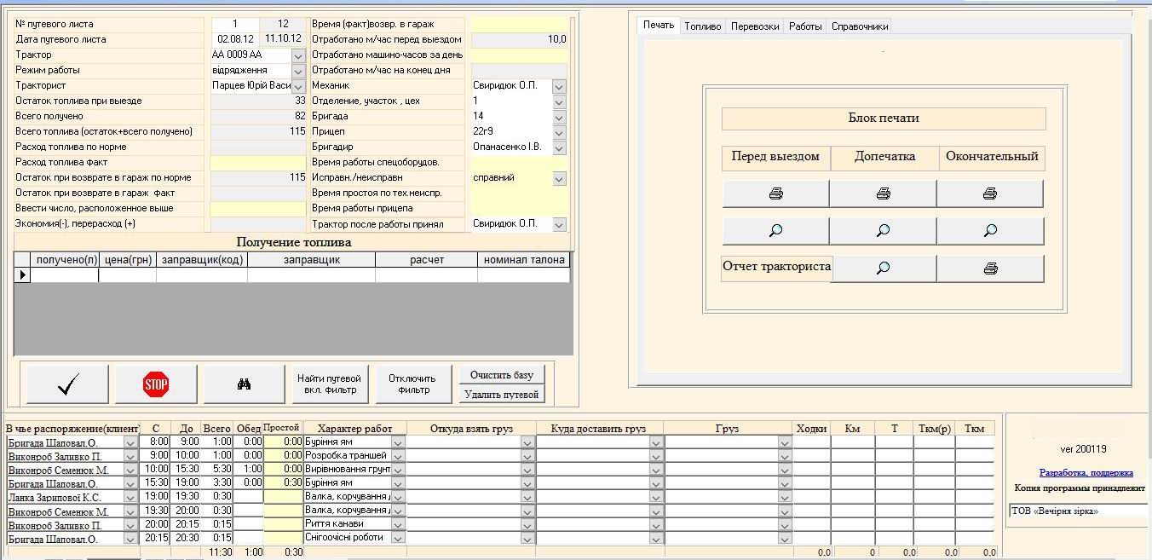This screenshot has height=560, width=1152.
Task: Open the dropdown for 'Вирівнювання грунт' work
Action: pyautogui.click(x=397, y=470)
